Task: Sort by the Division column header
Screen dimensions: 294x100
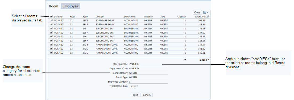Action: (x=100, y=17)
